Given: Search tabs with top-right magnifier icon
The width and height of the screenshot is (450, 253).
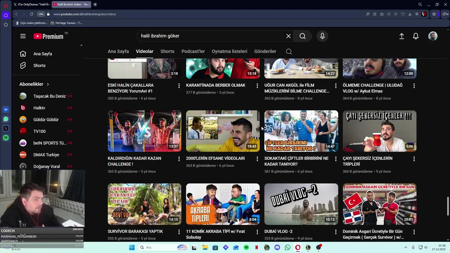Looking at the screenshot, I should (420, 5).
